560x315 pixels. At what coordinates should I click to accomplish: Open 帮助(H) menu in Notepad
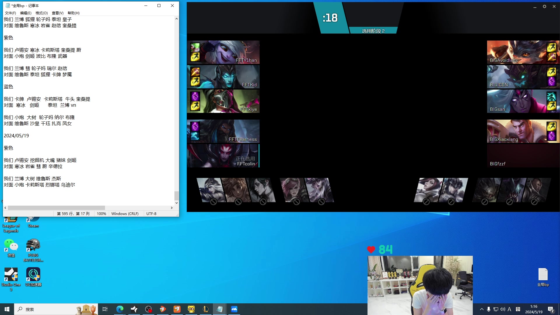tap(73, 13)
